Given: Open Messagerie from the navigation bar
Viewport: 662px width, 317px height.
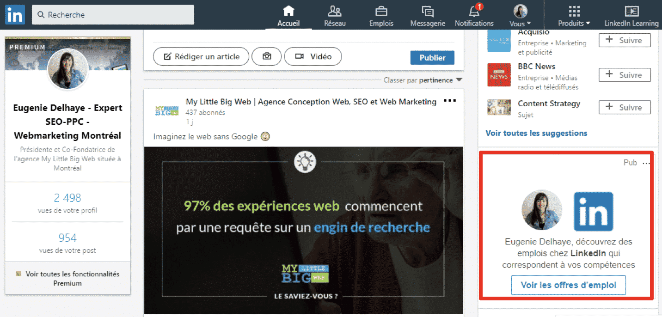Looking at the screenshot, I should pos(427,14).
